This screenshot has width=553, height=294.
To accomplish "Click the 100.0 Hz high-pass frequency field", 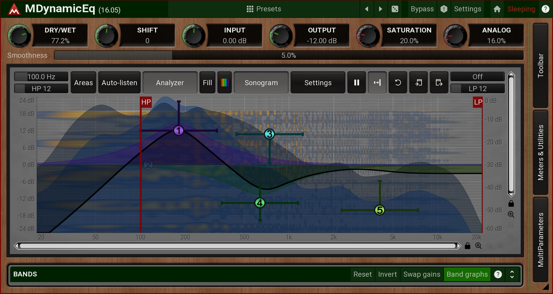I will point(41,77).
